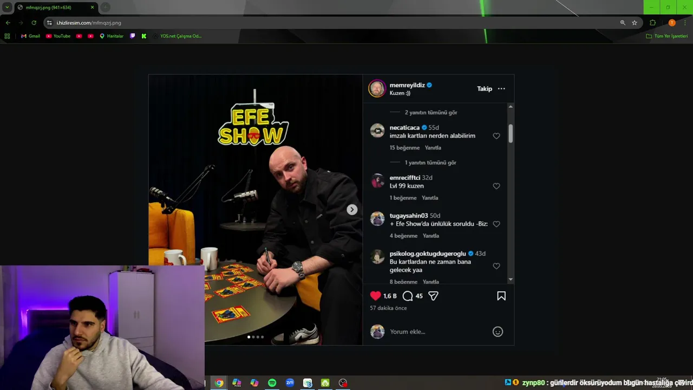
Task: Click the comments scrollbar thumb
Action: [x=511, y=133]
